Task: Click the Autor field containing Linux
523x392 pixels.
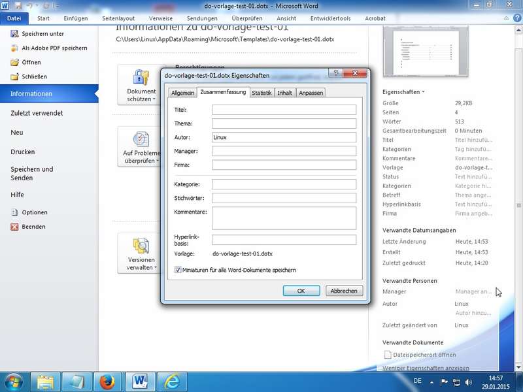Action: 284,137
